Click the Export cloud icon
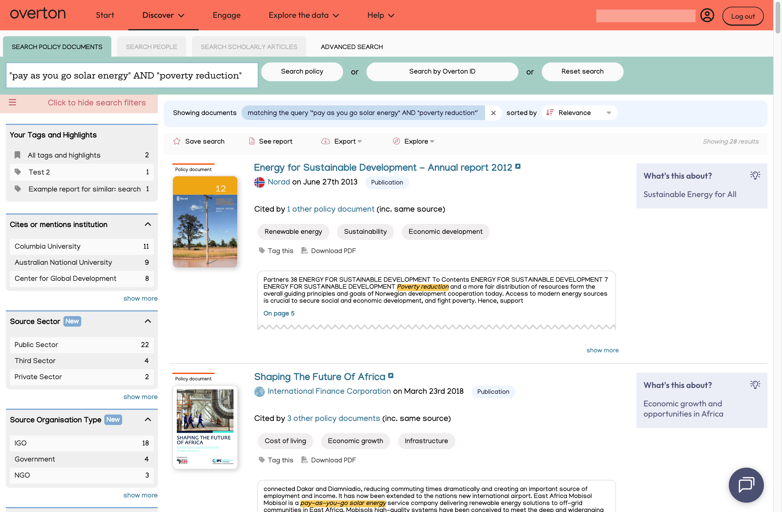This screenshot has width=782, height=512. click(x=325, y=142)
